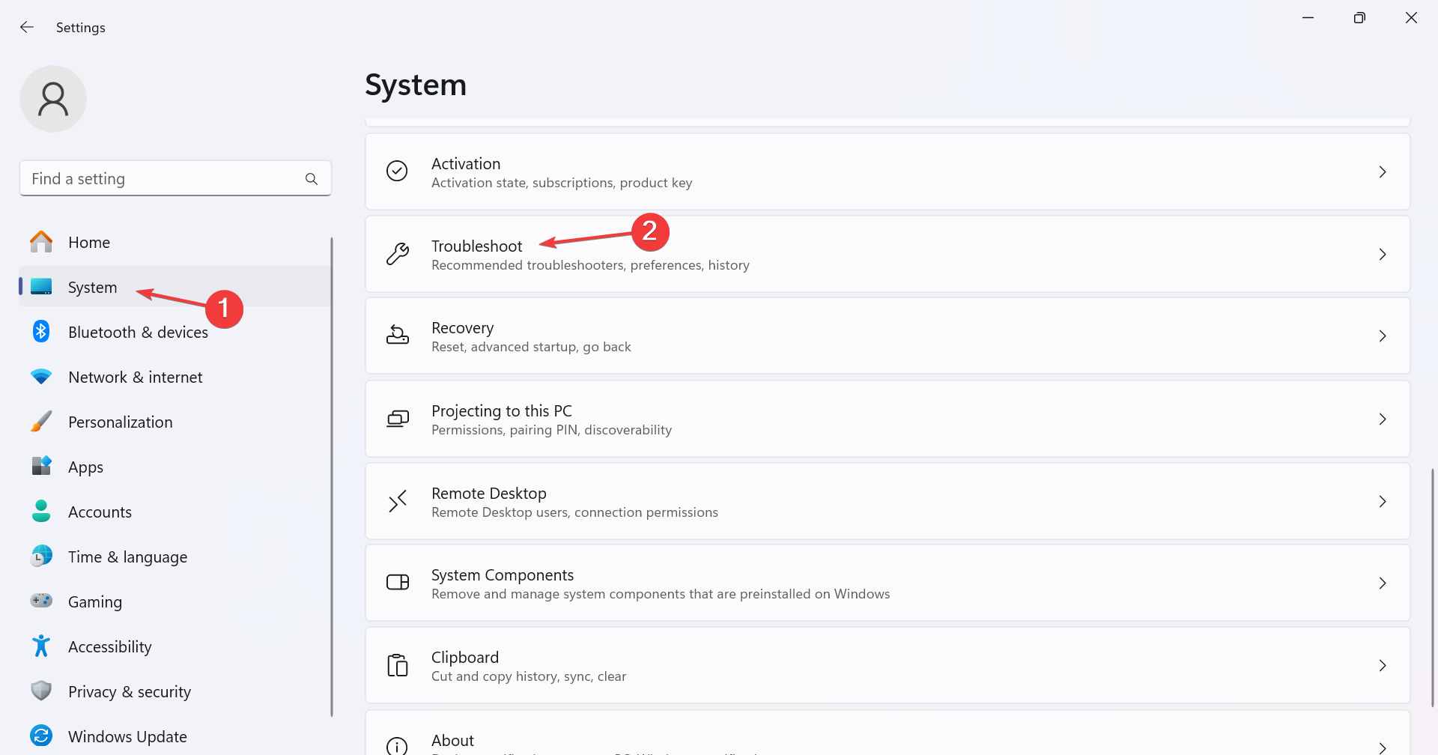Click the Recovery icon
The image size is (1438, 755).
coord(398,336)
